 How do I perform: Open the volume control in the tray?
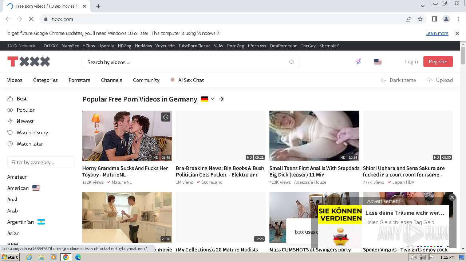[x=414, y=257]
